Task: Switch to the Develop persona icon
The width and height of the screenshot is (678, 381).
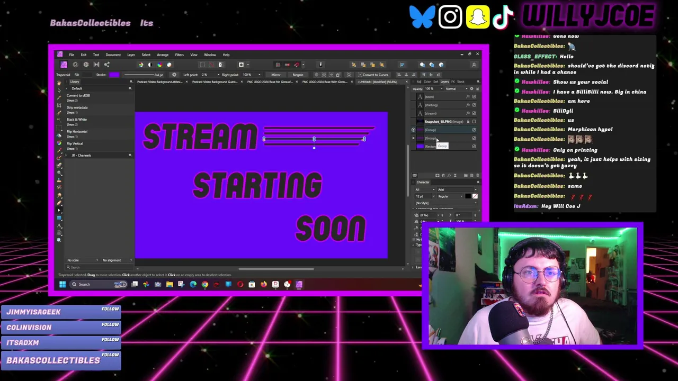Action: click(86, 65)
